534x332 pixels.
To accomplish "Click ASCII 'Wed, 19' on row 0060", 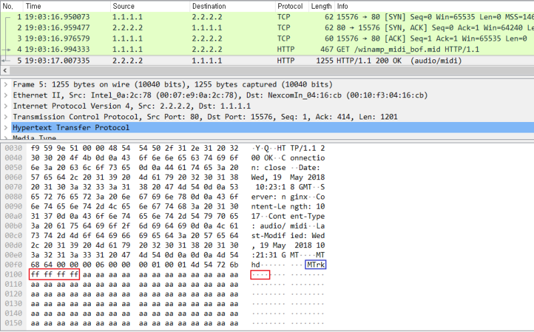I will pyautogui.click(x=266, y=177).
